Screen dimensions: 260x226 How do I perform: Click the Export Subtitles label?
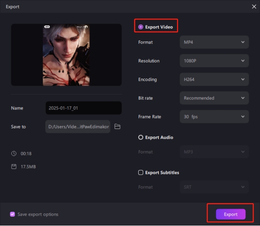click(x=162, y=173)
